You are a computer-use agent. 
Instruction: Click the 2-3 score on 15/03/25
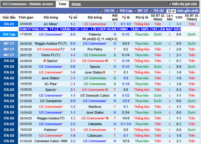73,130
